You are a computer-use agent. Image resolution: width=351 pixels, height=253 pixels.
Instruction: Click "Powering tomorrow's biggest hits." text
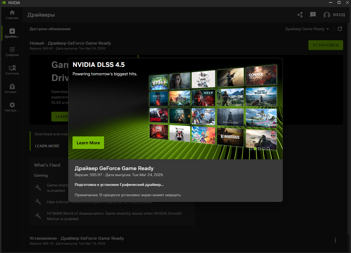point(105,74)
